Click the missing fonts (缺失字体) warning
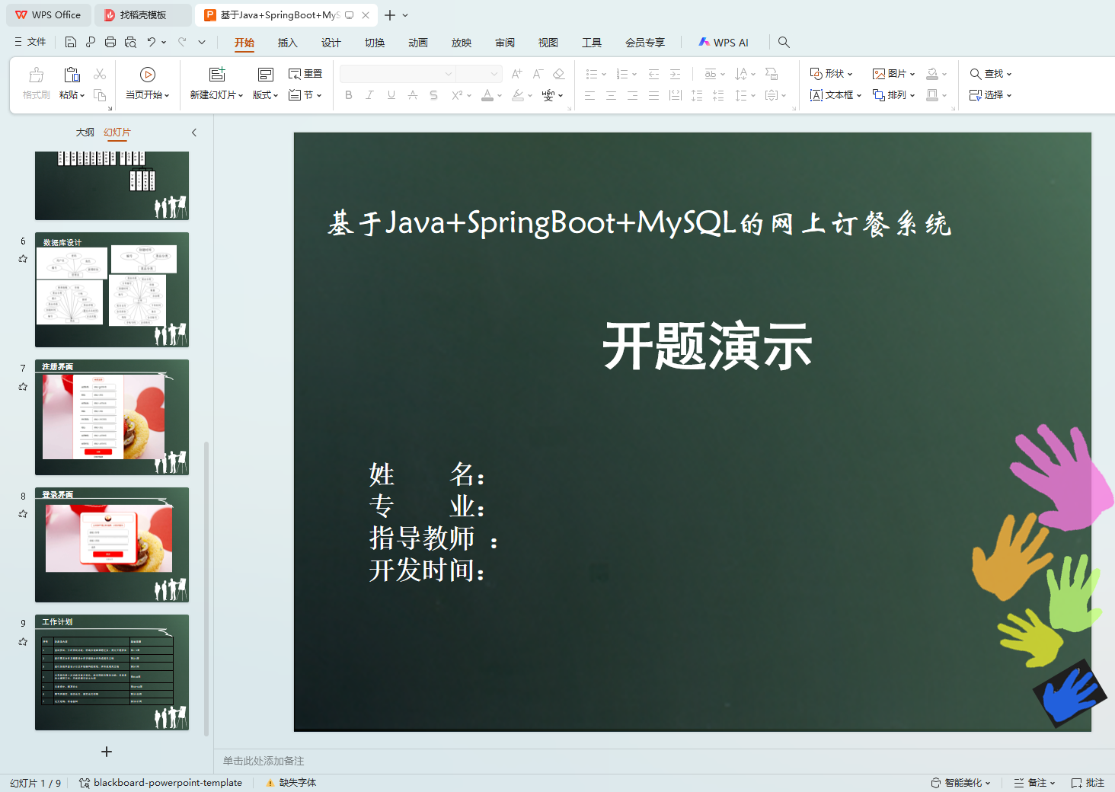 pos(291,783)
